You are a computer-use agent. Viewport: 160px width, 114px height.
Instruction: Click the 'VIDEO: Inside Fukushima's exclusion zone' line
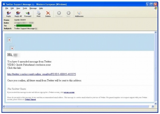click(x=29, y=65)
